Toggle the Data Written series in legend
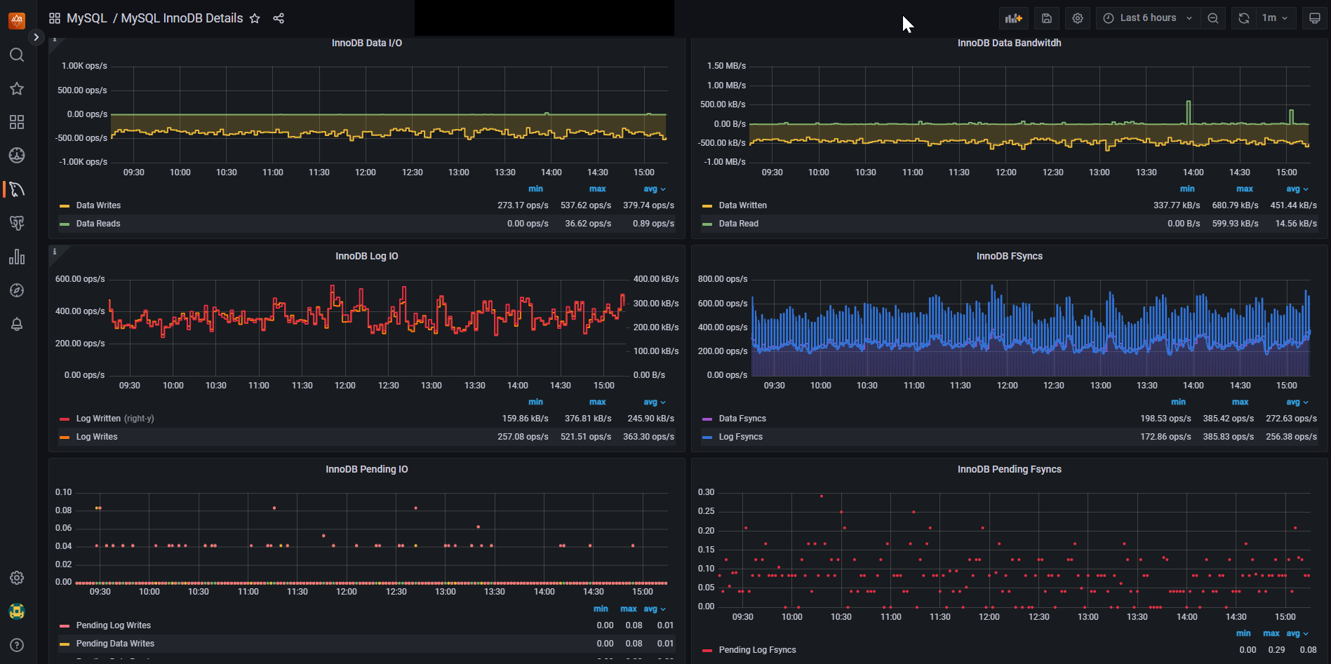1331x664 pixels. pos(743,205)
